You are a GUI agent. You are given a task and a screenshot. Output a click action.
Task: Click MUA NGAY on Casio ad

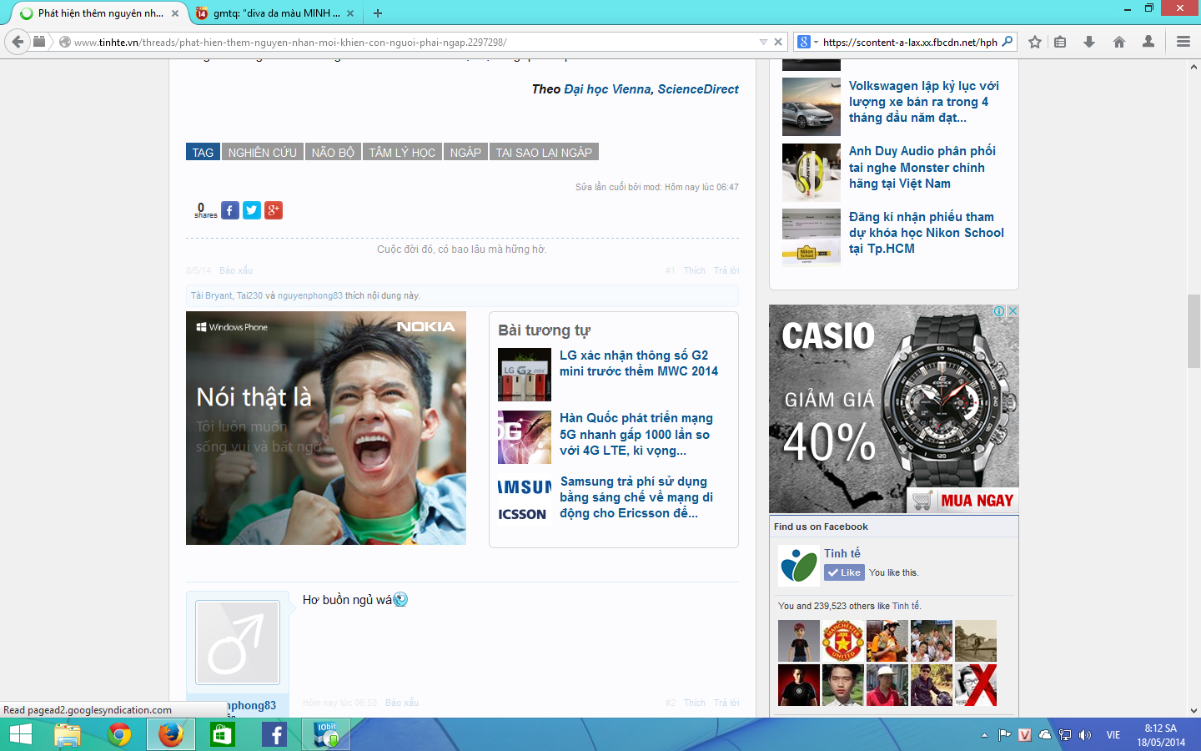click(x=962, y=501)
